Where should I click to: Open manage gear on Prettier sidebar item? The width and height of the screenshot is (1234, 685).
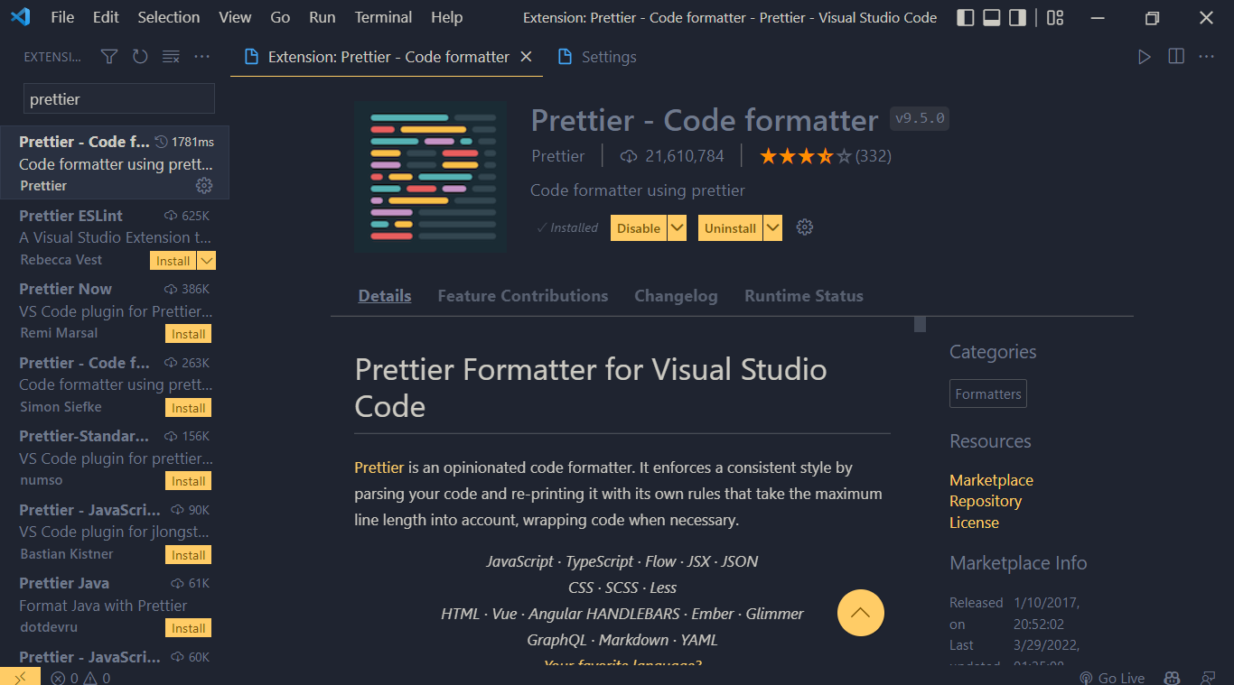pos(204,185)
